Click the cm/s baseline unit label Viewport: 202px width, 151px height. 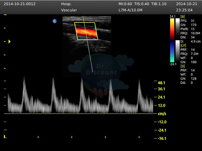pos(162,114)
